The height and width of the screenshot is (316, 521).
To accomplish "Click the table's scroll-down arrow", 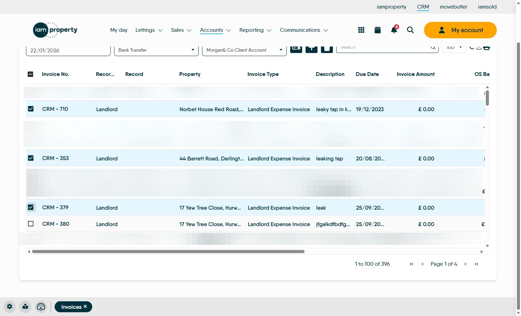I will [x=487, y=246].
